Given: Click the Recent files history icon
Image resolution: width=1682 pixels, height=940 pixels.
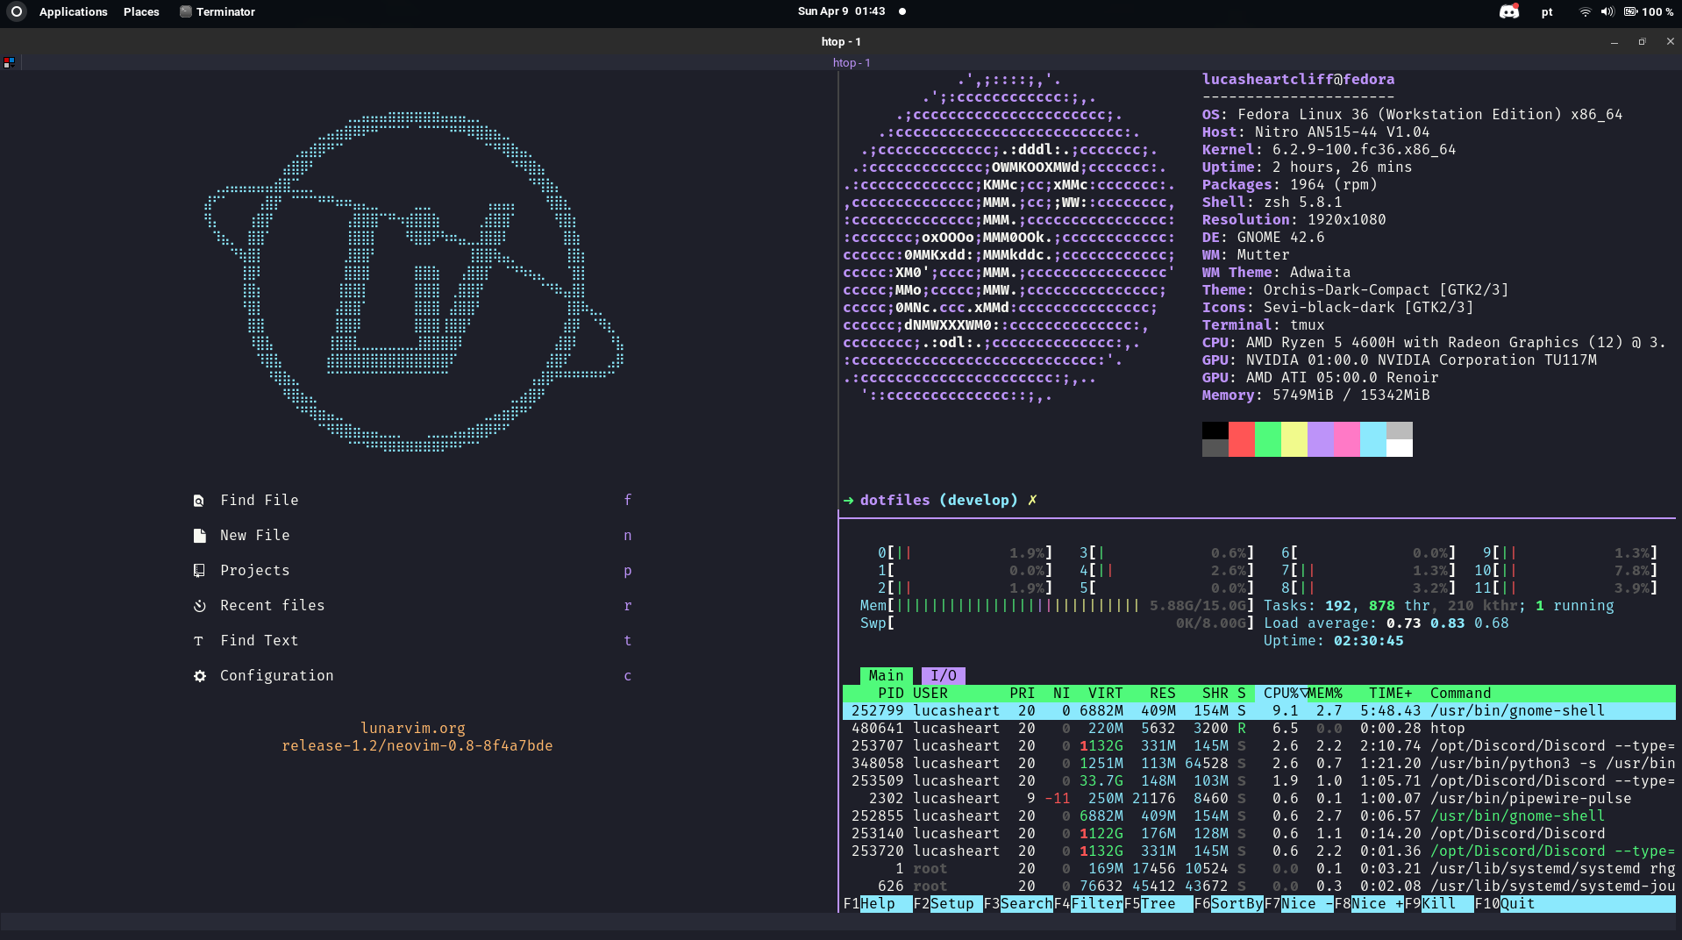Looking at the screenshot, I should click(x=199, y=606).
